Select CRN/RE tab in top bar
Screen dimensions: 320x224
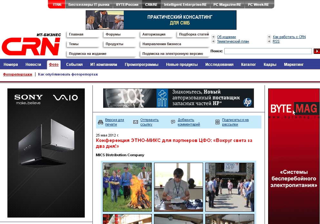[151, 5]
